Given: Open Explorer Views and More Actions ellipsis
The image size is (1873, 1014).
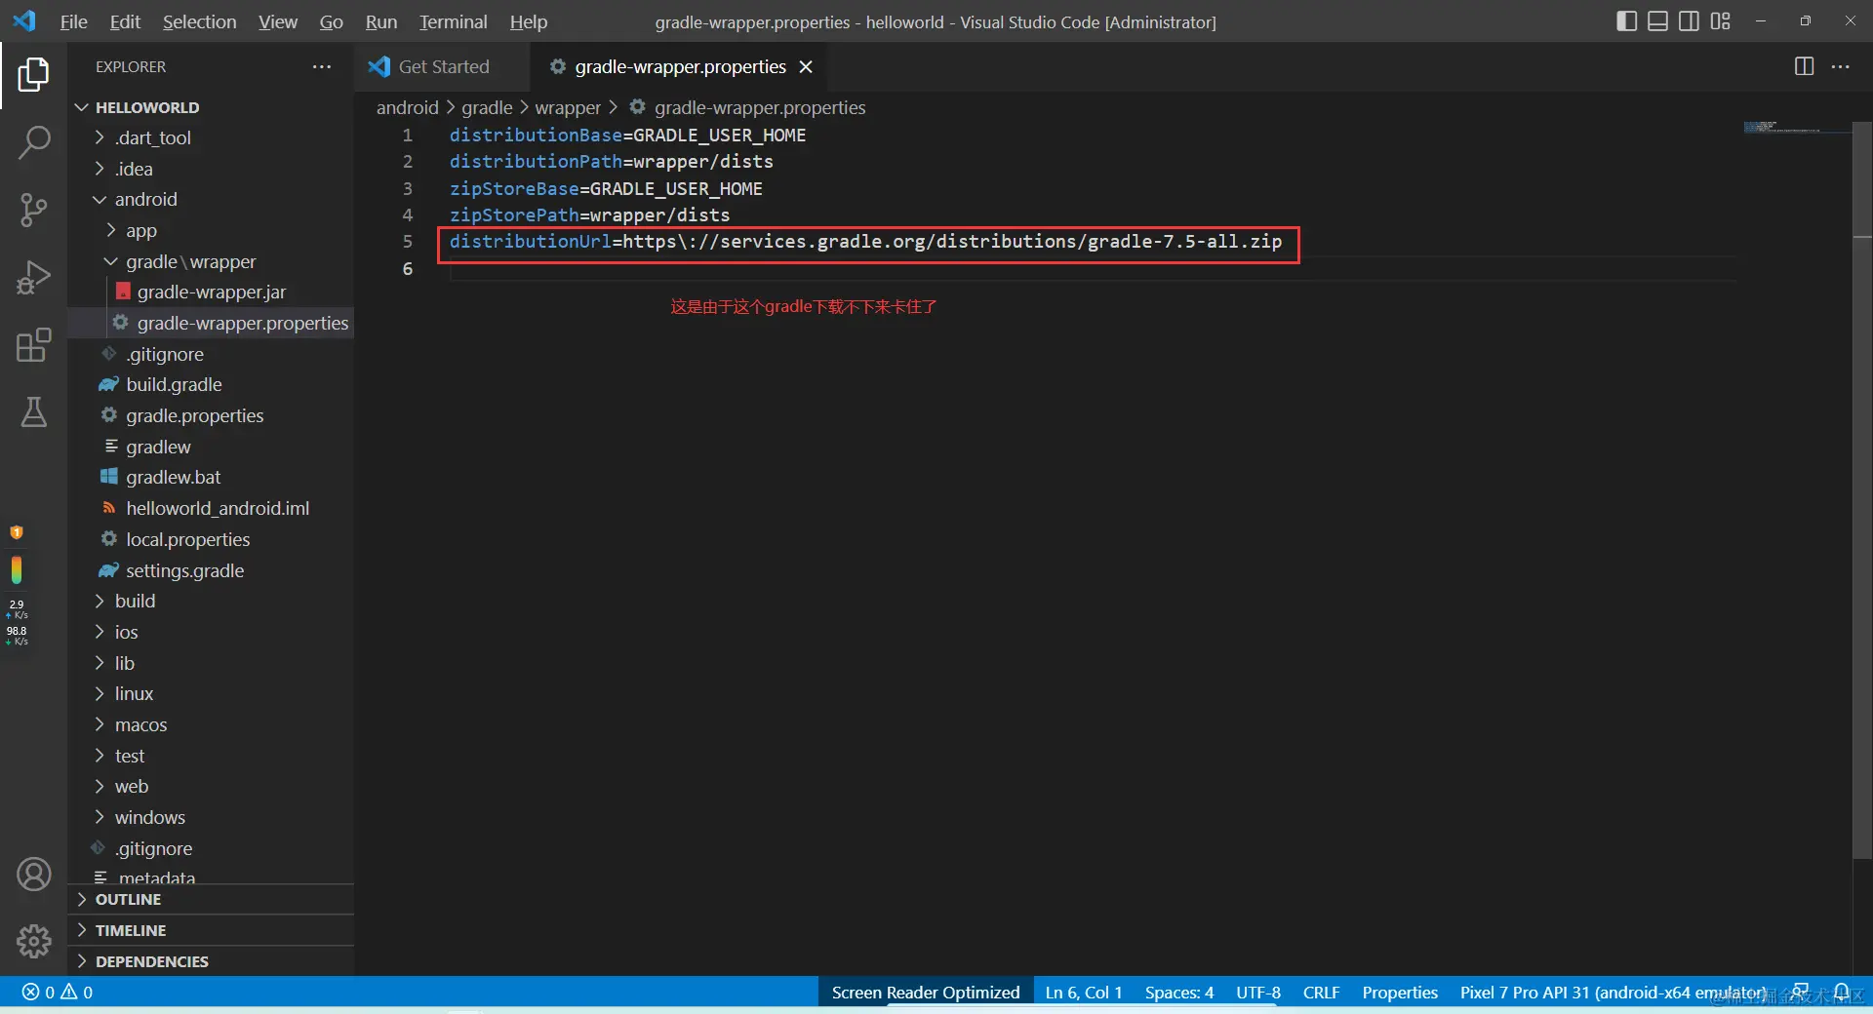Looking at the screenshot, I should (322, 66).
